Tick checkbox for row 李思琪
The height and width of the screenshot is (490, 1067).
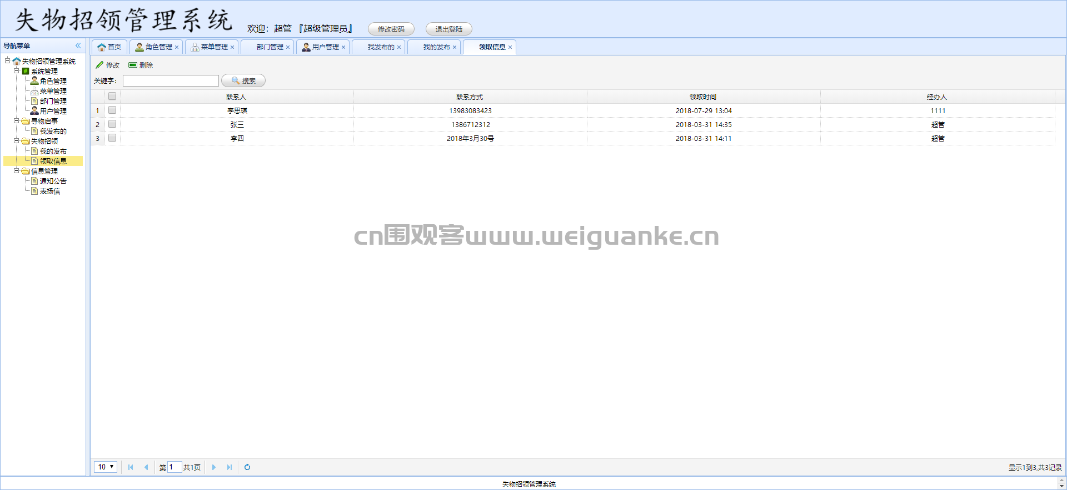112,110
